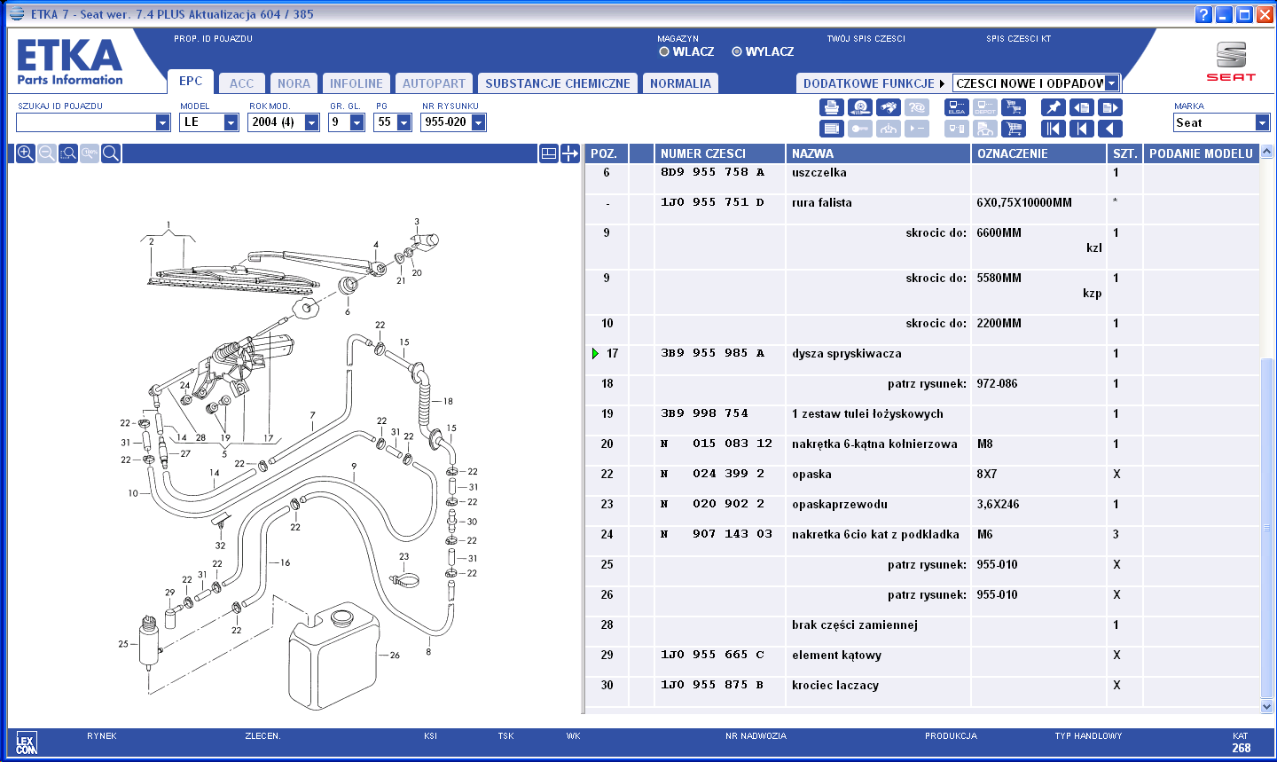Click the double shopping carts icon
Viewport: 1277px width, 762px height.
[1013, 107]
